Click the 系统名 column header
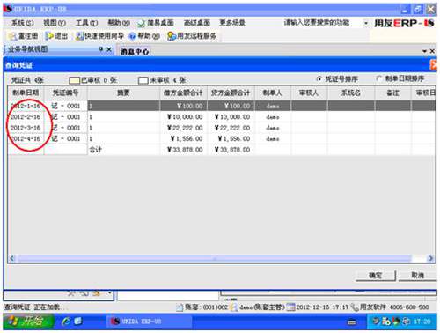This screenshot has width=440, height=333. coord(351,92)
